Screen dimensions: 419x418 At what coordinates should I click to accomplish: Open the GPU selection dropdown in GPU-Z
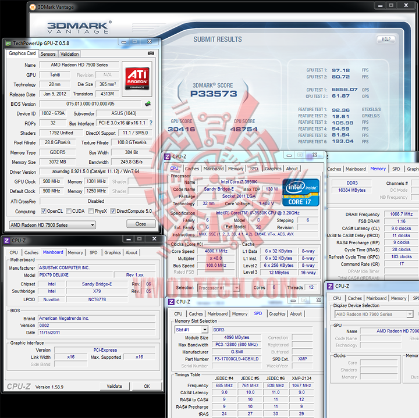[52, 225]
